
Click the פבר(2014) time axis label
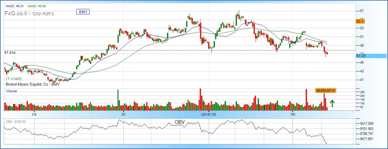pyautogui.click(x=209, y=115)
